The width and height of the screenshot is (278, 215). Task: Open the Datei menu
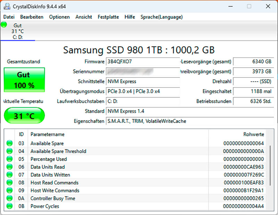(9, 17)
